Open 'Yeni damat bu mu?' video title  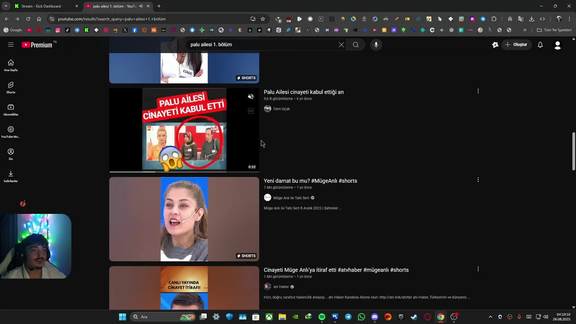tap(310, 181)
